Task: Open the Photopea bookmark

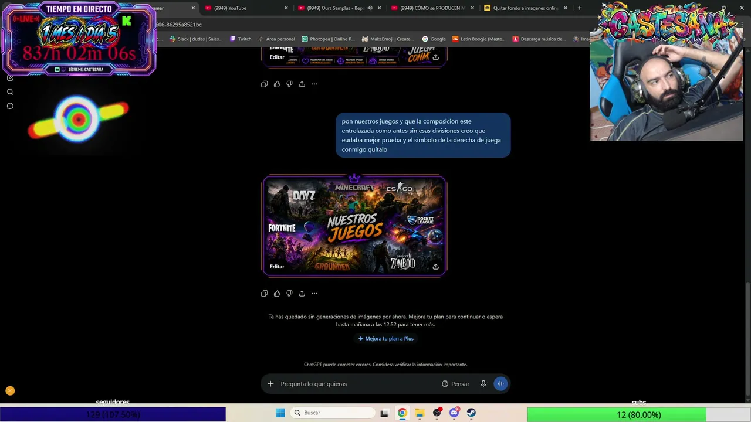Action: tap(329, 39)
